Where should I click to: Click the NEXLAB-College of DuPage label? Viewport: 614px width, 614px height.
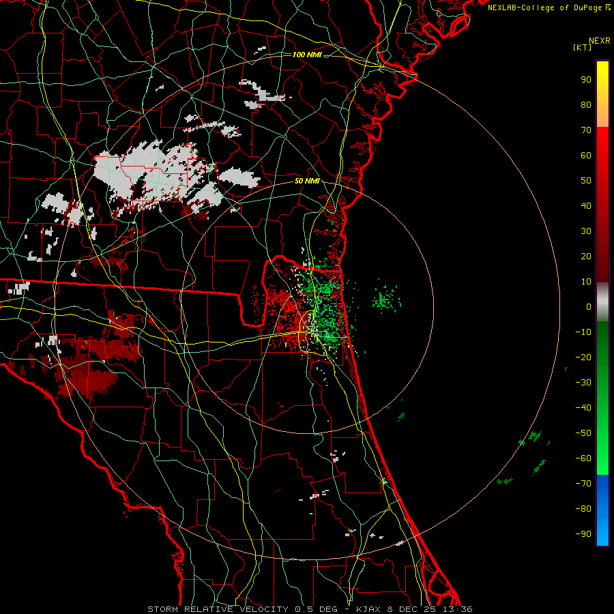pyautogui.click(x=549, y=8)
